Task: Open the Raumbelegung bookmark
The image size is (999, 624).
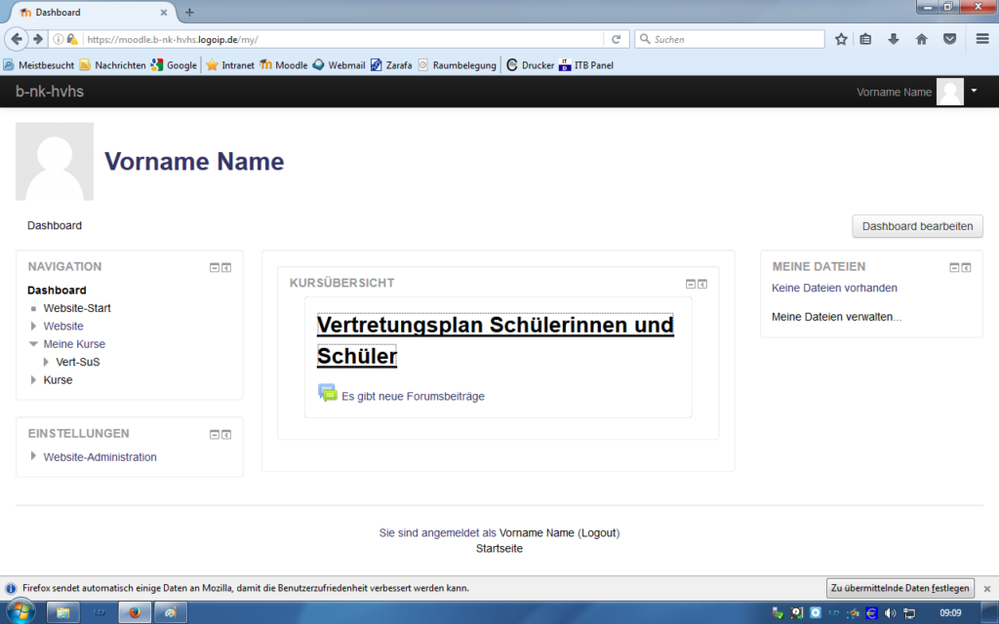Action: pyautogui.click(x=457, y=65)
